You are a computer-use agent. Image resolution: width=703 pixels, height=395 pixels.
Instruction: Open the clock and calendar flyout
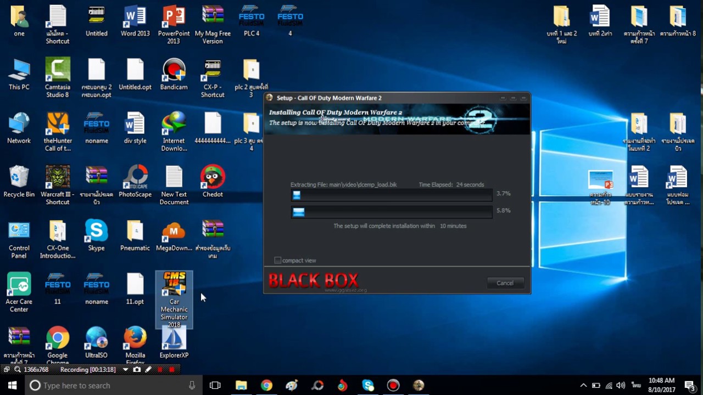[661, 385]
